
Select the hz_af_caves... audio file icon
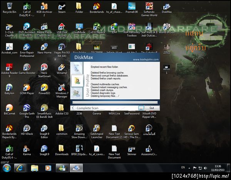click(97, 150)
